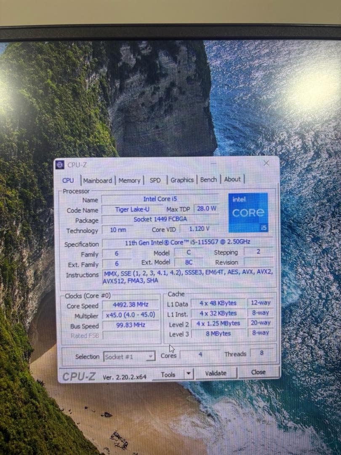Click the empty Revision field

258,262
